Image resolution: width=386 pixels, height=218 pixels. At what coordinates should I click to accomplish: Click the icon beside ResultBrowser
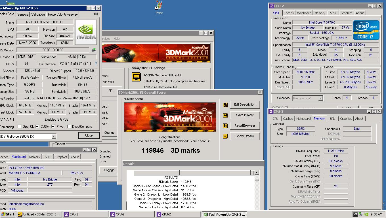[225, 126]
